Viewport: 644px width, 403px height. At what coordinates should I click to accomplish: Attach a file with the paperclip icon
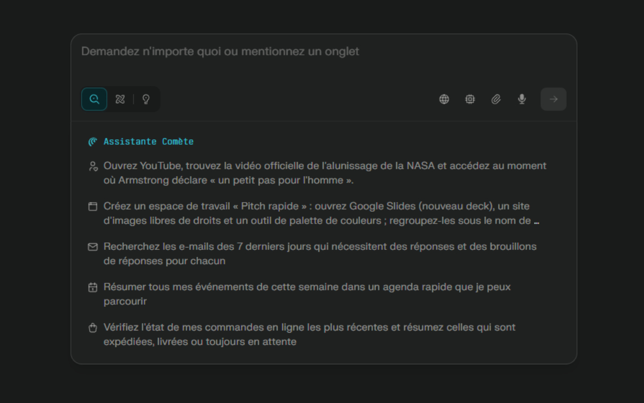[x=496, y=99]
